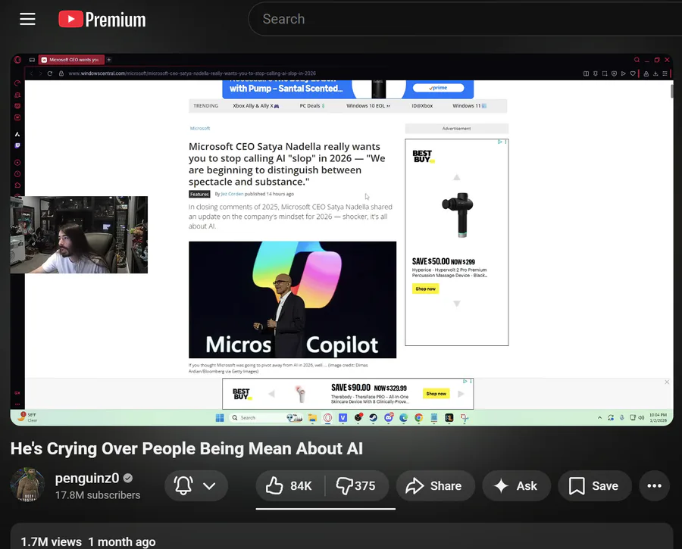This screenshot has height=549, width=682.
Task: In the video, click the Google Chrome taskbar icon
Action: 419,418
